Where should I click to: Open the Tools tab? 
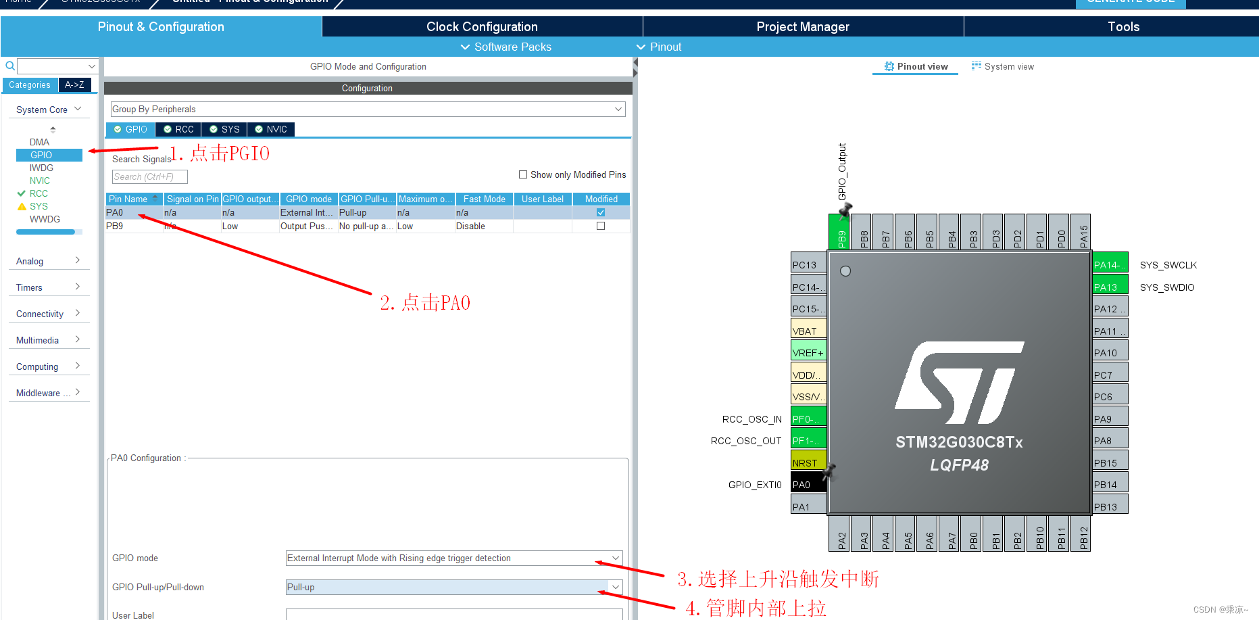coord(1123,26)
